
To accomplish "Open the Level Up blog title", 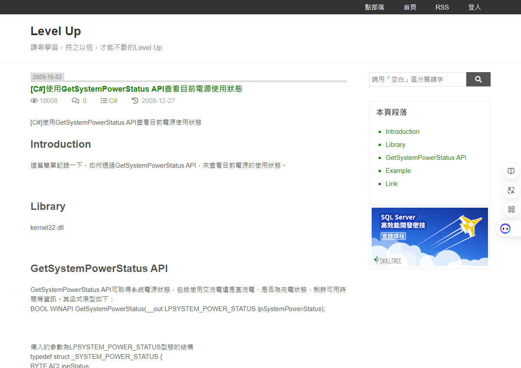I will [x=56, y=31].
